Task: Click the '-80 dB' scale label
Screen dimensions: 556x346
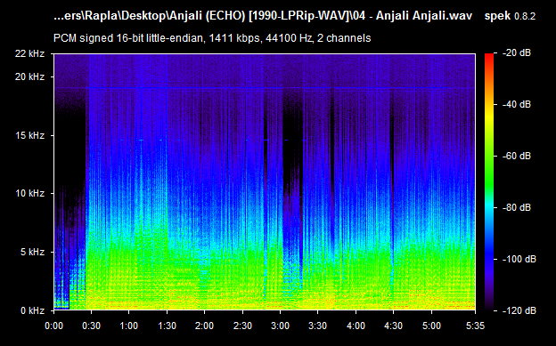Action: [x=517, y=207]
